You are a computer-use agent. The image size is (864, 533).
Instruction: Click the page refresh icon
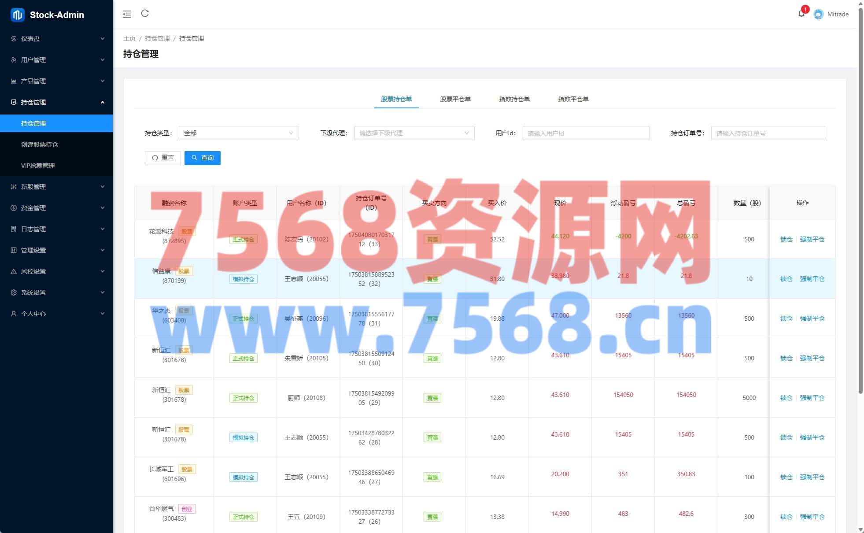tap(145, 14)
